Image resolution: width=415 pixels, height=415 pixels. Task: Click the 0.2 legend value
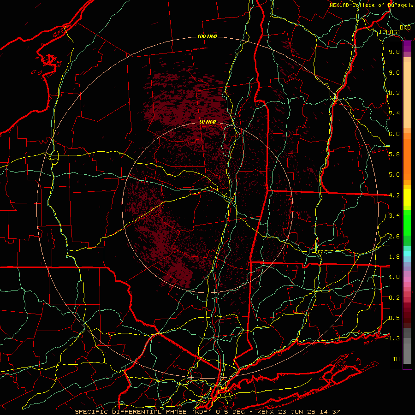(x=394, y=298)
